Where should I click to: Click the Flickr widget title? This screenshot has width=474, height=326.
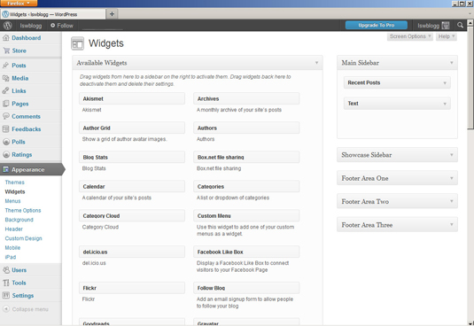(x=132, y=288)
